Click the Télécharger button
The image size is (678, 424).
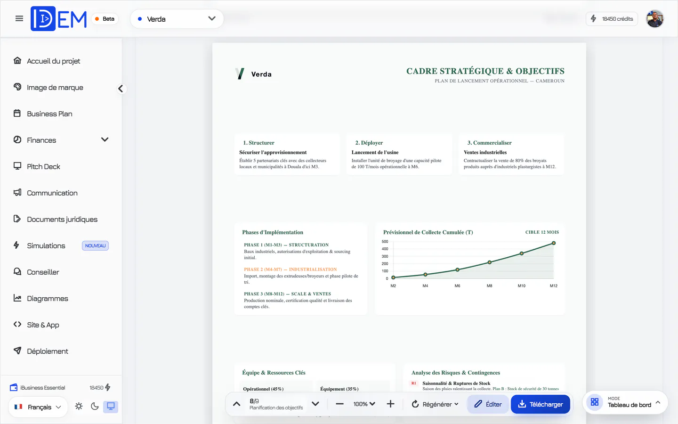click(x=541, y=404)
